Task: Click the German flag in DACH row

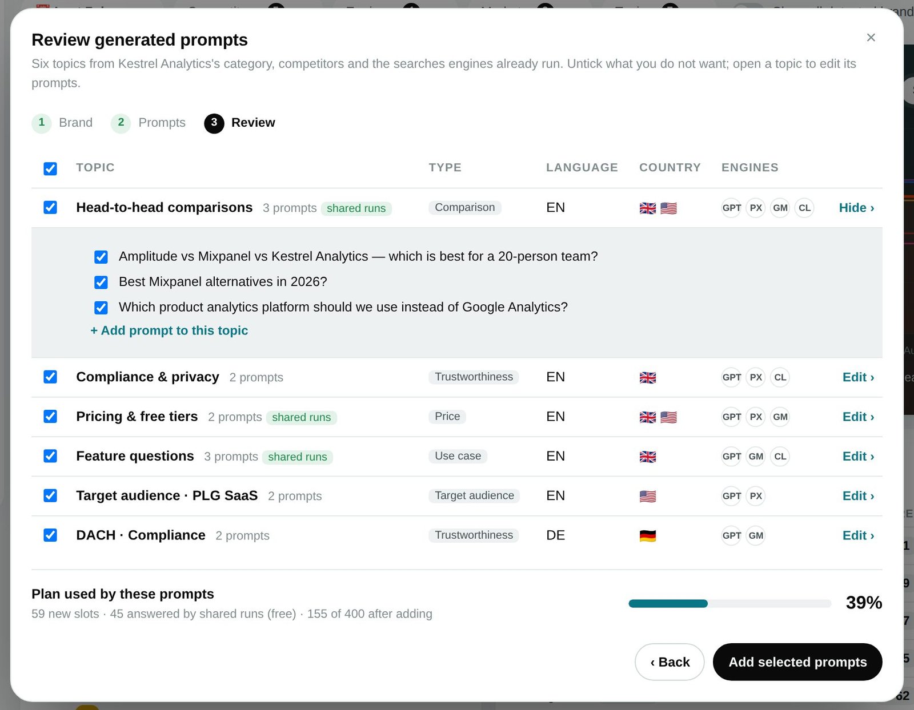Action: [648, 535]
